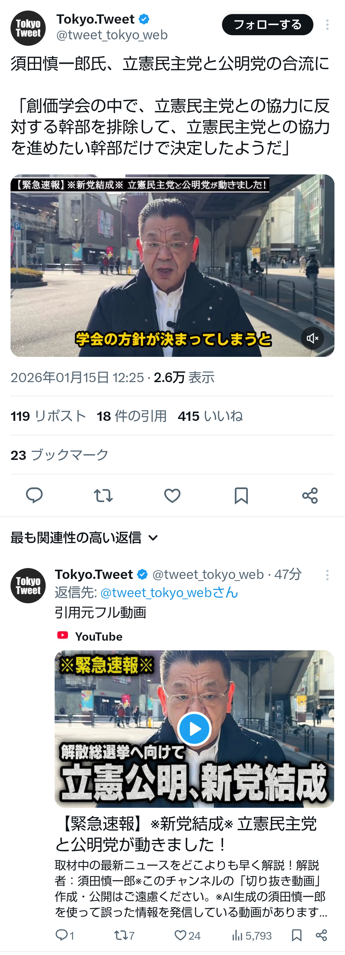Like the main tweet with heart icon

coord(172,495)
